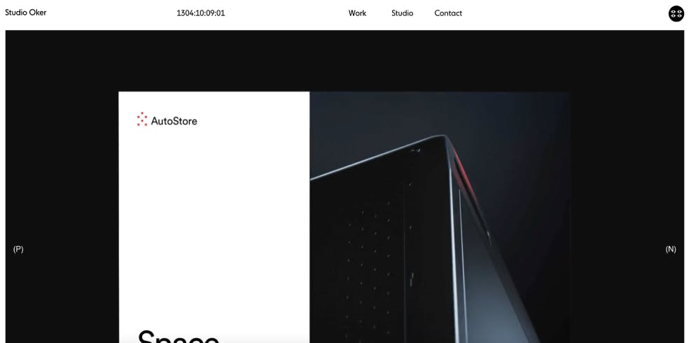This screenshot has height=343, width=691.
Task: Click the white AutoStore poster panel
Action: (x=214, y=217)
